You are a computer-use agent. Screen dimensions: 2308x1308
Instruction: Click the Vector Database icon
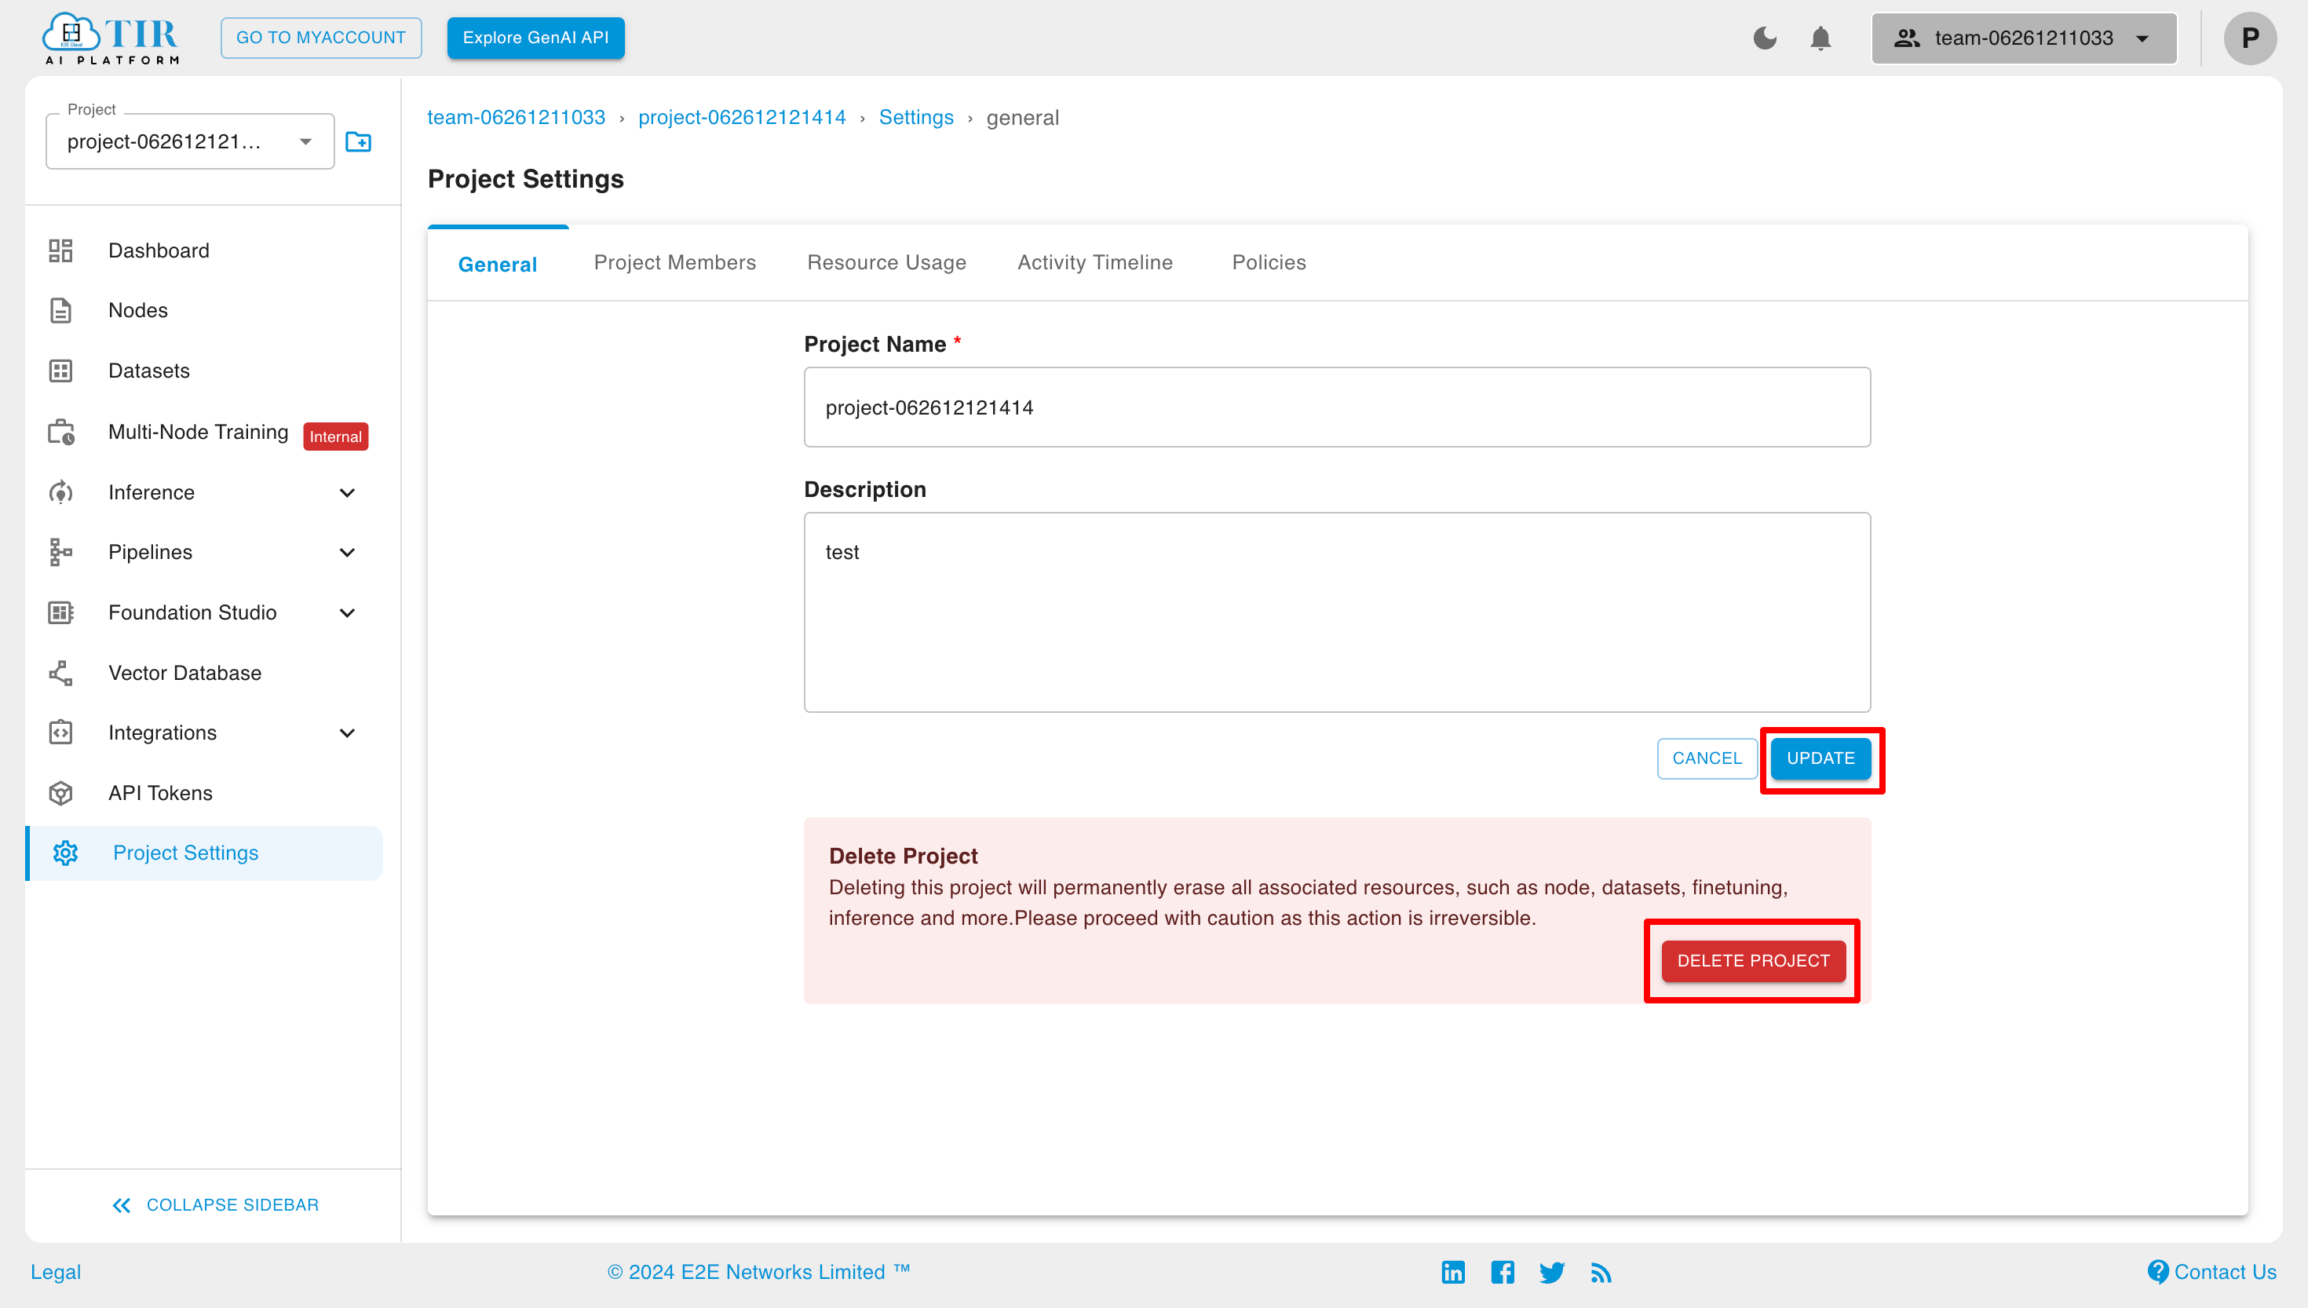pos(60,673)
